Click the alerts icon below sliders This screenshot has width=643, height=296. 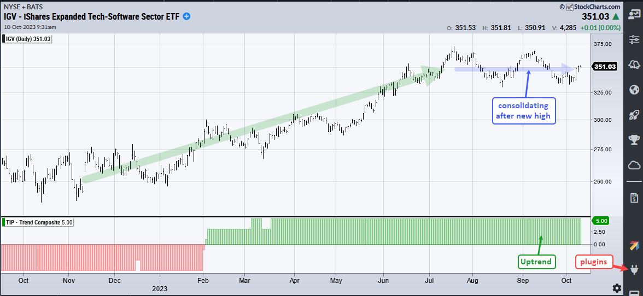634,64
